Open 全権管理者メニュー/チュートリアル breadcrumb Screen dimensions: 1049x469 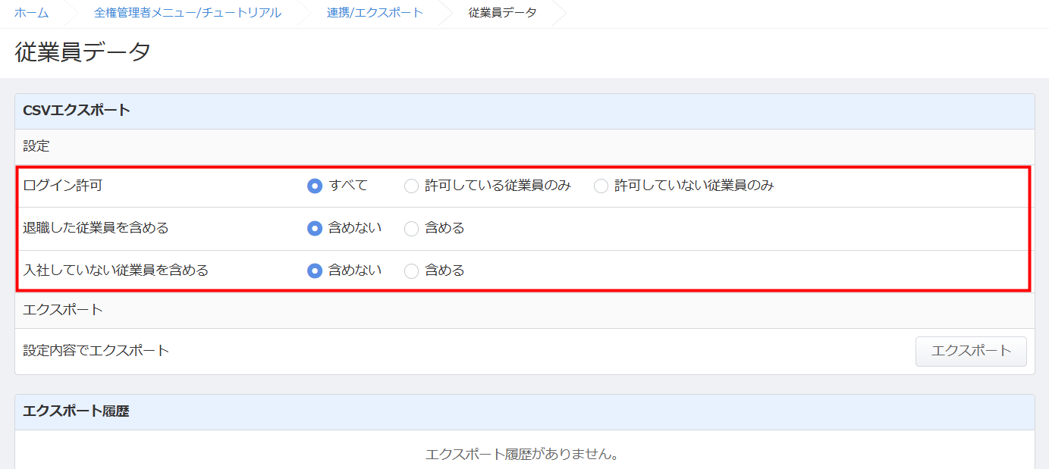coord(187,13)
